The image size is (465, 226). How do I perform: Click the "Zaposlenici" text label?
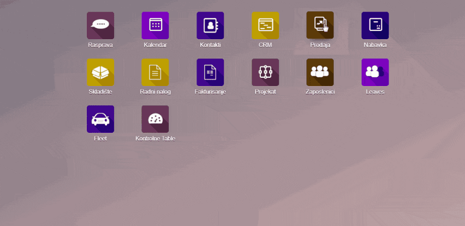(x=320, y=92)
